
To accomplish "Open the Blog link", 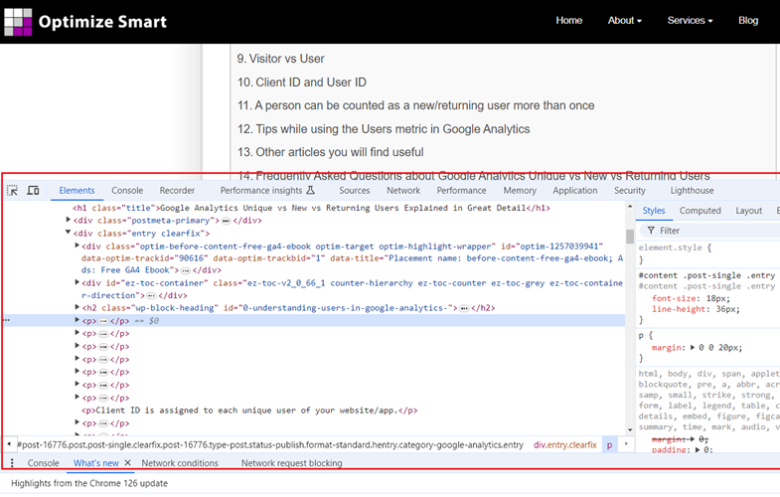I will (748, 21).
